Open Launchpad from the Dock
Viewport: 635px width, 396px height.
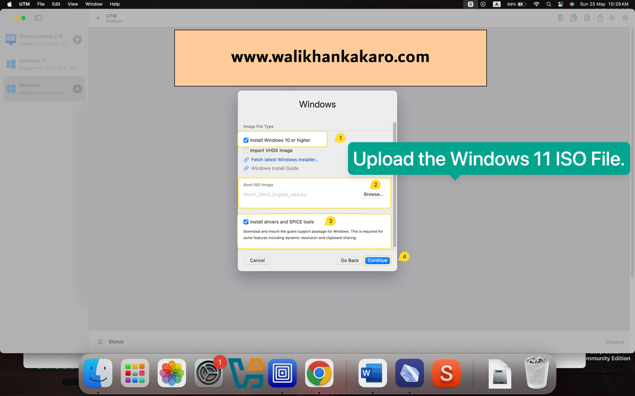[x=135, y=373]
